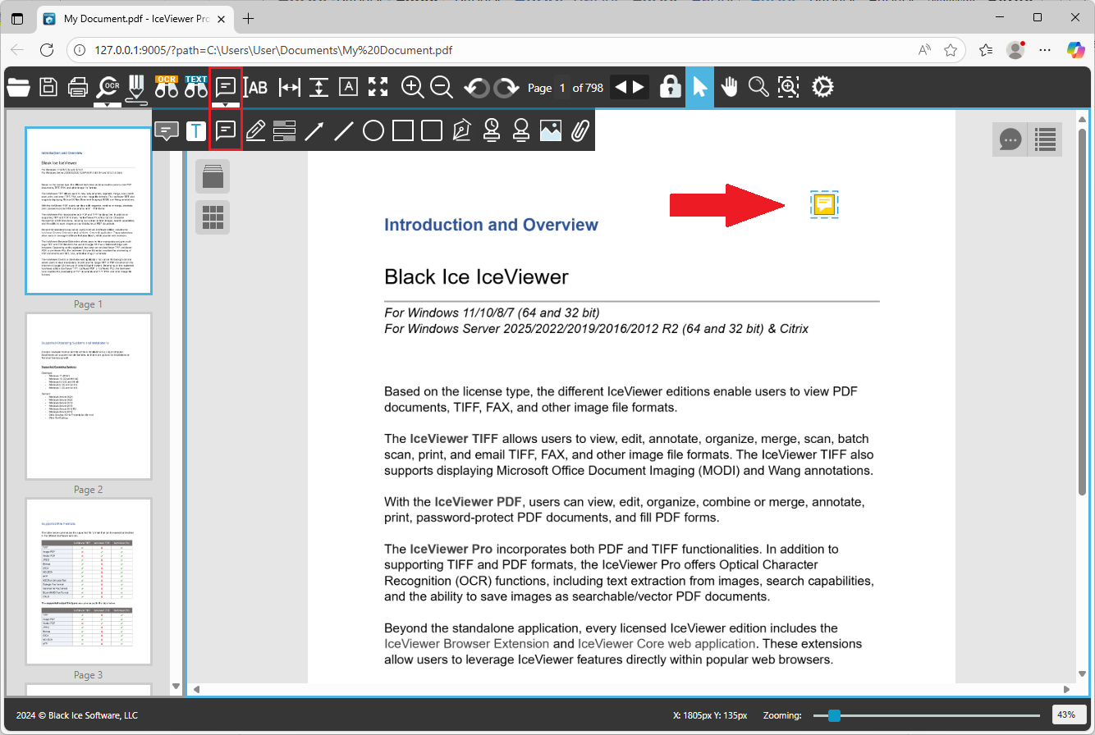
Task: Select the arrow annotation tool
Action: tap(314, 130)
